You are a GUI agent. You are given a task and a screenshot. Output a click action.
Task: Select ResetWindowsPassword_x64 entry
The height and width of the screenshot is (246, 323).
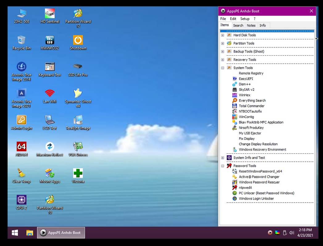click(x=260, y=172)
